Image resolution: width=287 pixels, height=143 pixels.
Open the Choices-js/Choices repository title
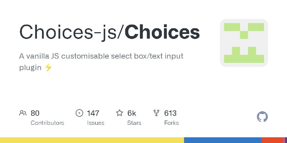tap(109, 33)
